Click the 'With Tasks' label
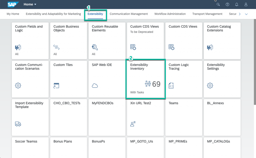The height and width of the screenshot is (158, 256). [137, 92]
